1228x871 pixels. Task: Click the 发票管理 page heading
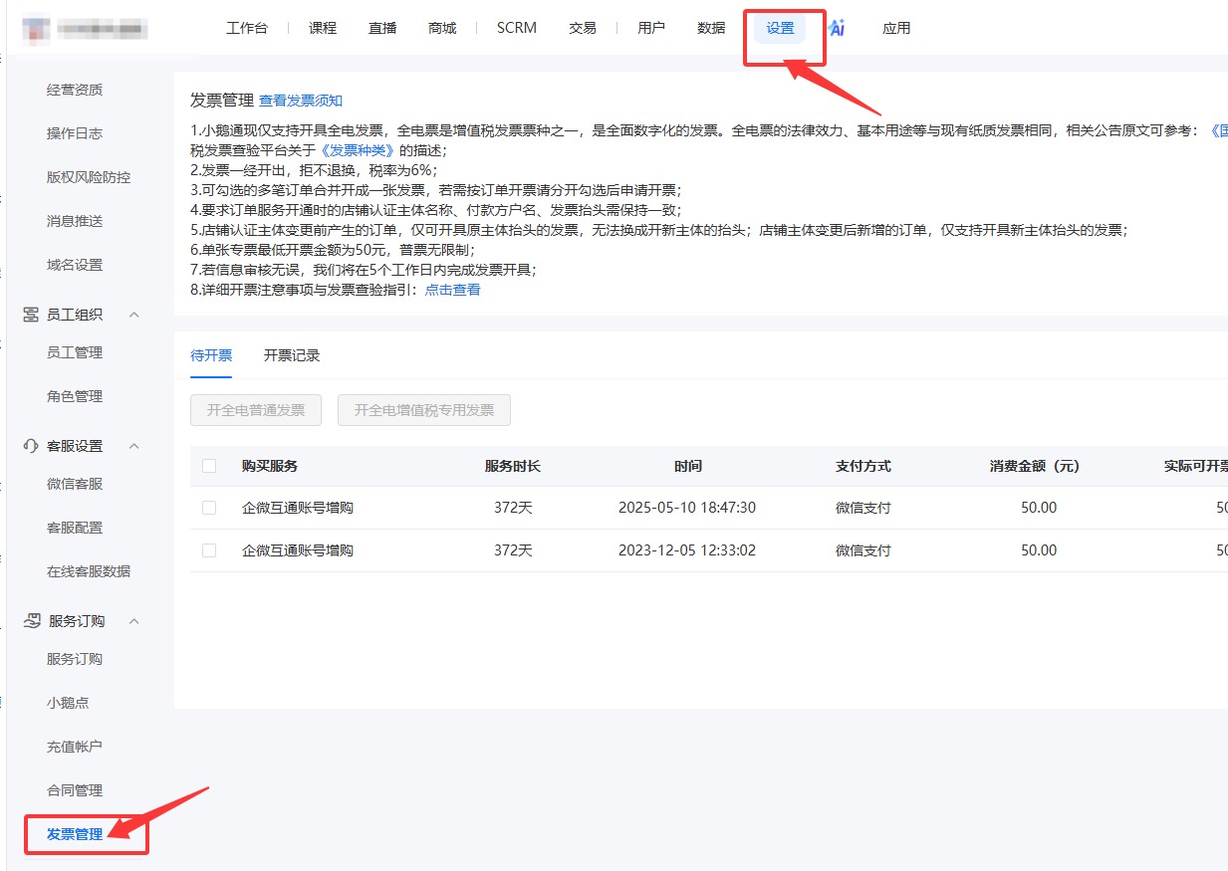pyautogui.click(x=222, y=101)
